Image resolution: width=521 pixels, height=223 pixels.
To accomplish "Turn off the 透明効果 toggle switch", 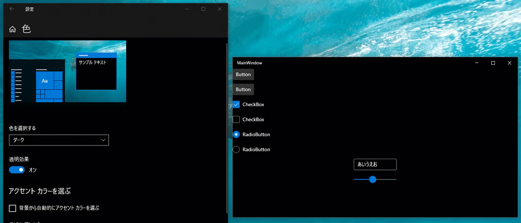I will click(17, 170).
